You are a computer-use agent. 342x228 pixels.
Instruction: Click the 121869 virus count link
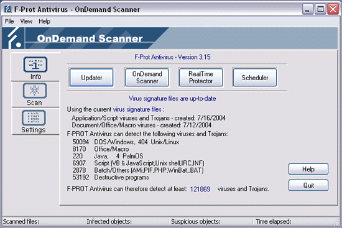tap(200, 189)
